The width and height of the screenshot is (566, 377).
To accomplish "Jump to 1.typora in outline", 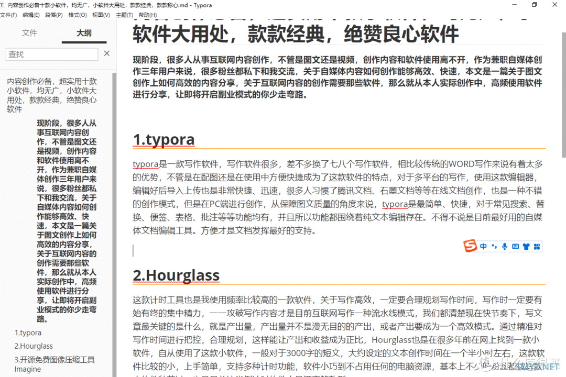I will tap(28, 332).
